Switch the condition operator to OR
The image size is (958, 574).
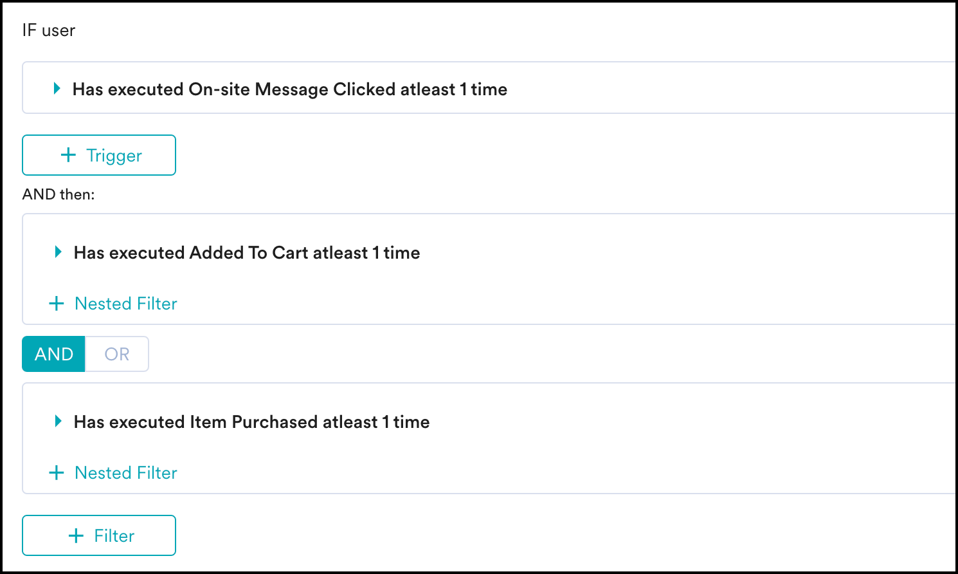pos(117,354)
